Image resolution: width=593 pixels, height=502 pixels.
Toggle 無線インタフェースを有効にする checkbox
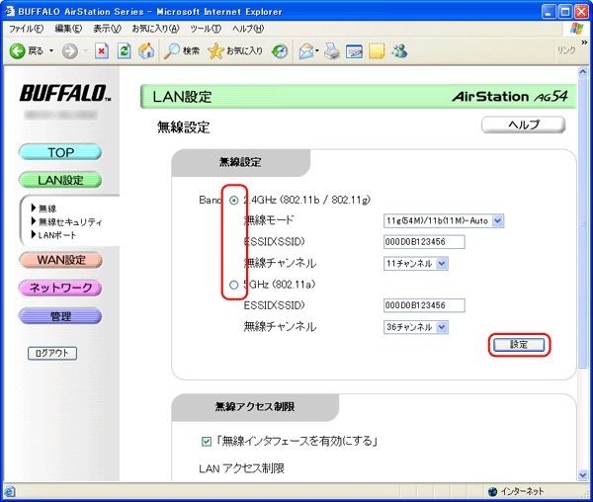pos(206,441)
